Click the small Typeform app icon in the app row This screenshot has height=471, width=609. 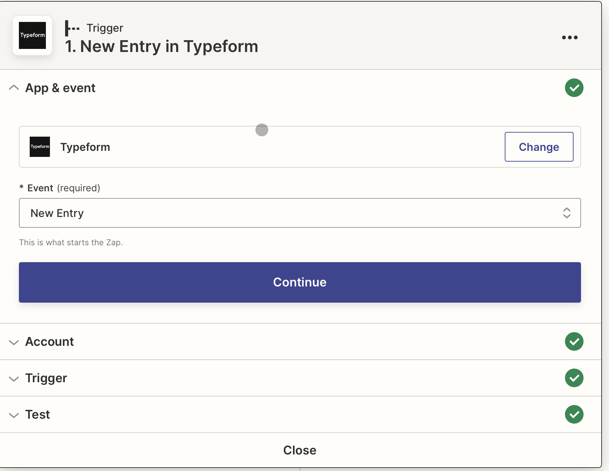pos(40,147)
